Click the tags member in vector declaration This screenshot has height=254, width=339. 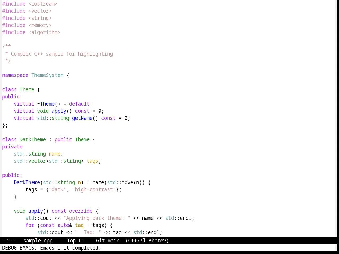click(92, 161)
